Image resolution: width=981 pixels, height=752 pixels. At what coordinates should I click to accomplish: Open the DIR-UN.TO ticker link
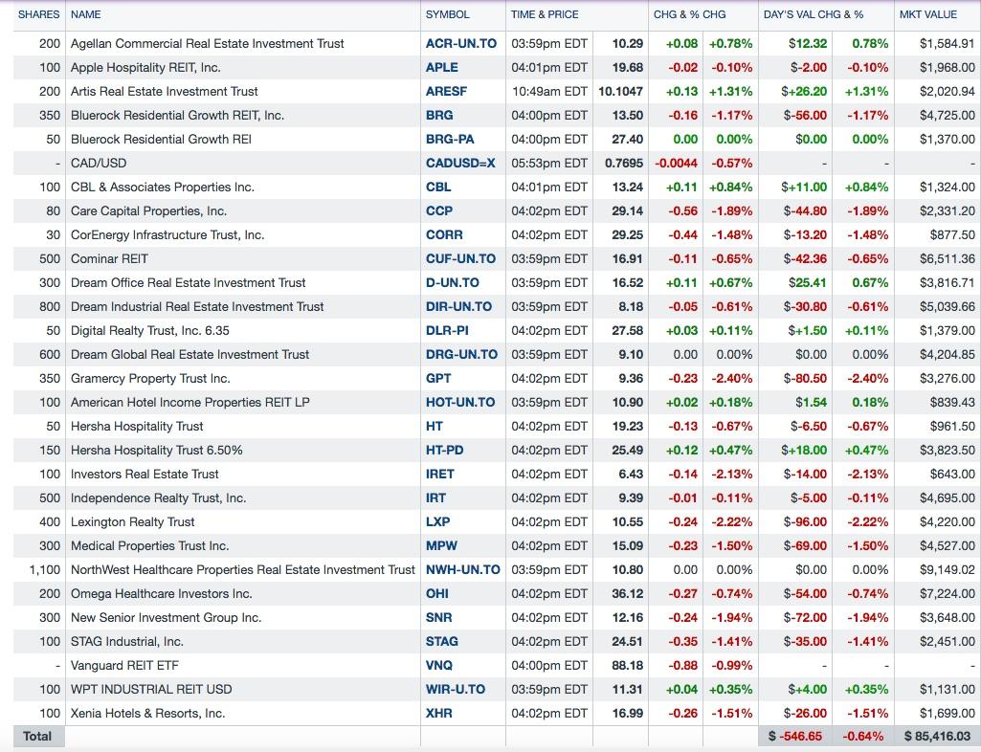click(x=458, y=306)
